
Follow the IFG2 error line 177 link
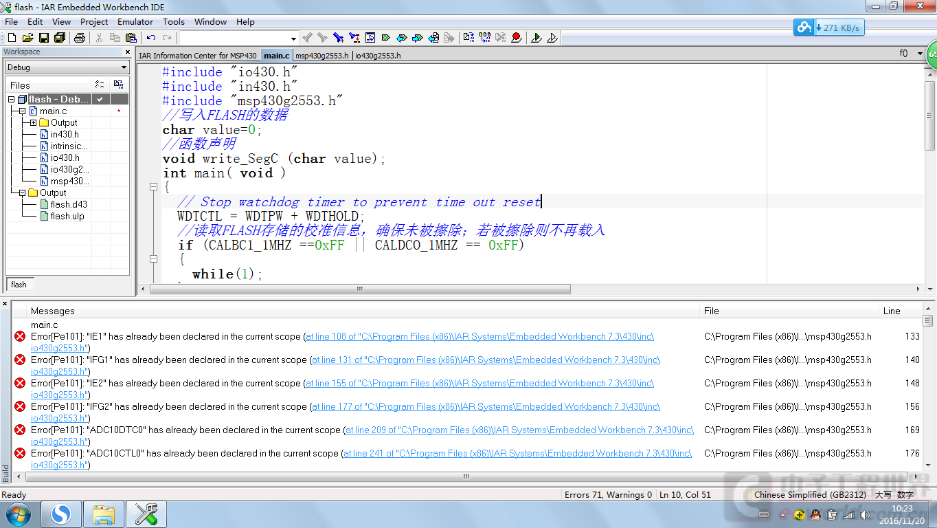click(486, 407)
